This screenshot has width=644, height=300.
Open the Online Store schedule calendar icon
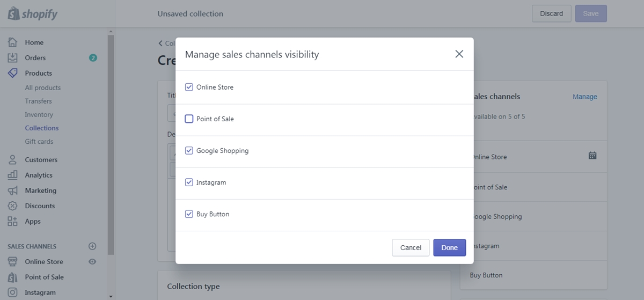coord(592,156)
